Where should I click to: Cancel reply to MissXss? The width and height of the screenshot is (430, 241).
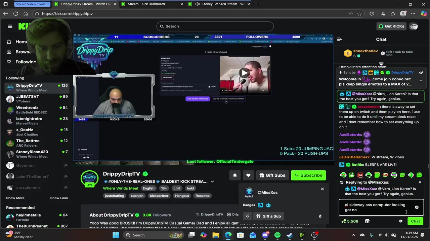click(x=420, y=182)
